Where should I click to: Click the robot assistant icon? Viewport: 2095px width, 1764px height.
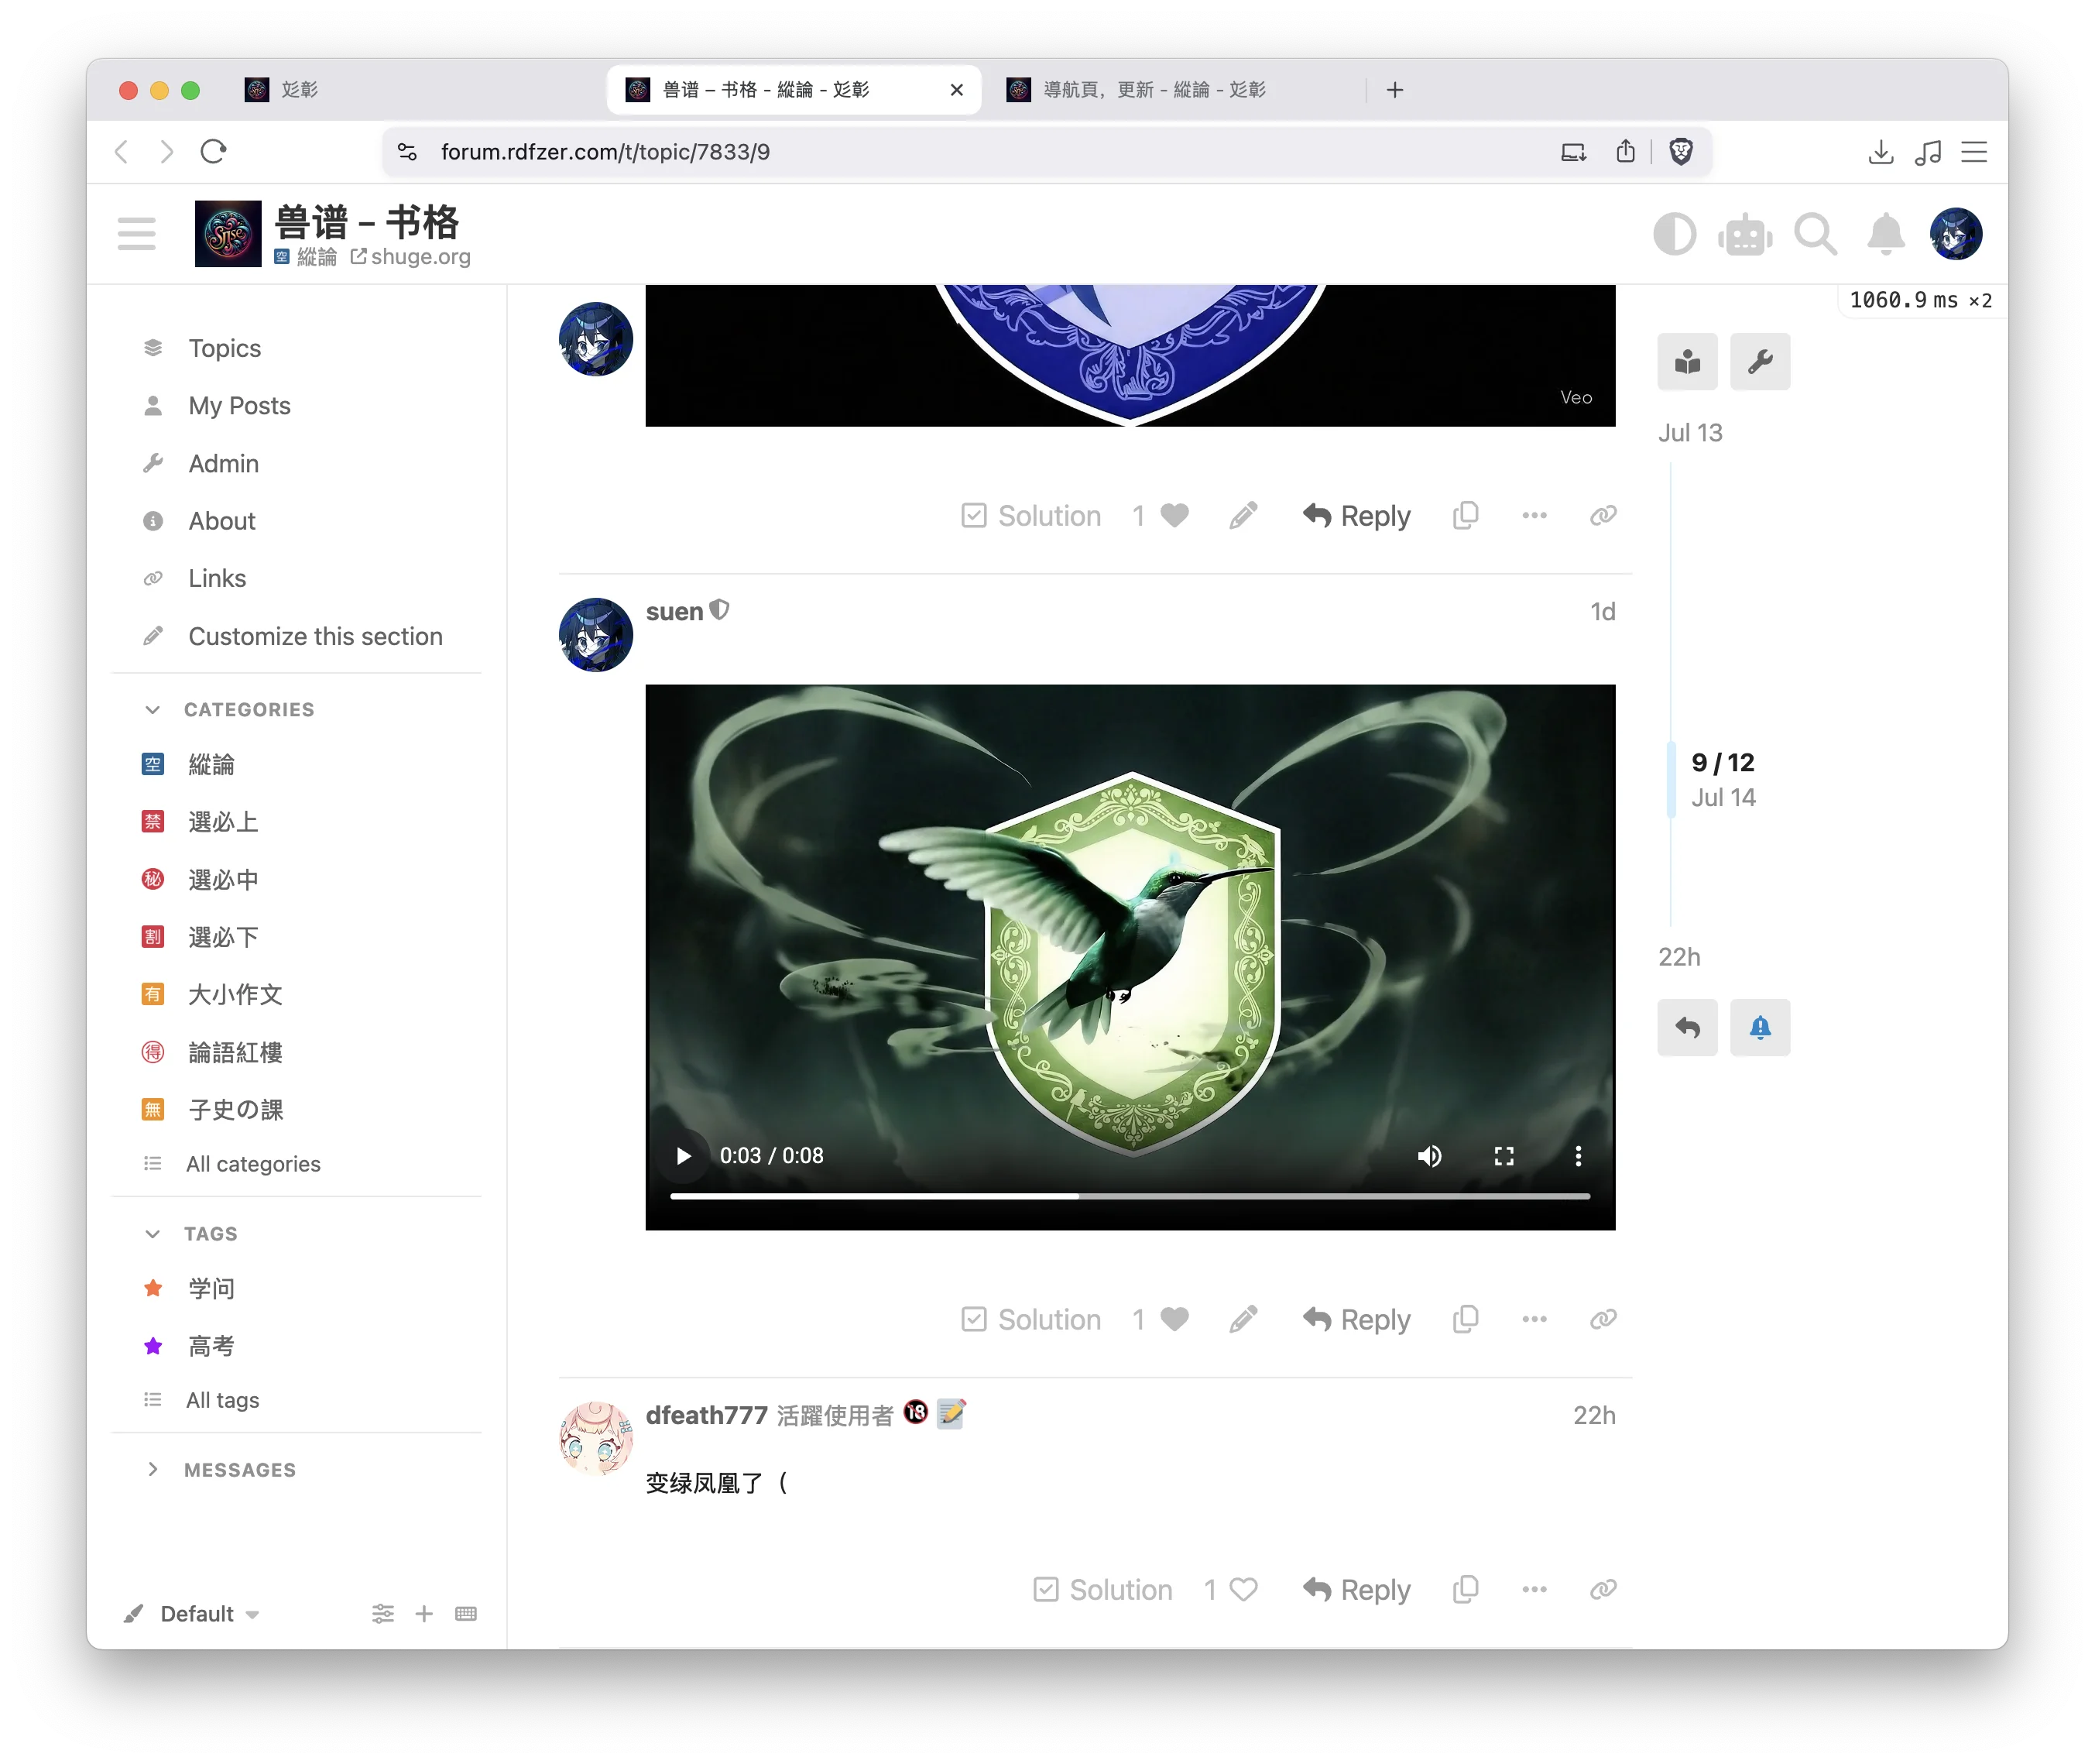tap(1745, 233)
